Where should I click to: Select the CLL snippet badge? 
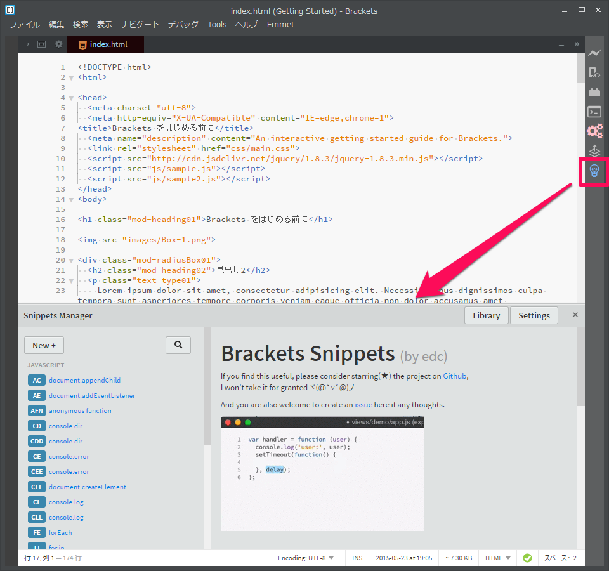(37, 518)
